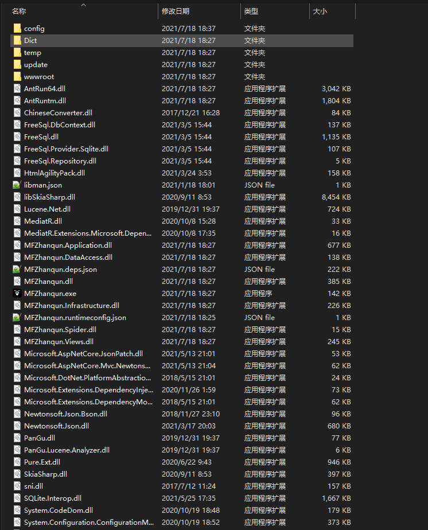Sort by the 名称 column header
Screen dimensions: 428x530
(19, 11)
